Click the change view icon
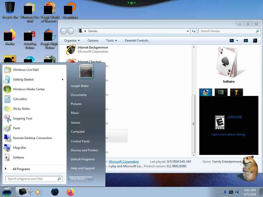Screen dimensions: 263x197 click(232, 41)
